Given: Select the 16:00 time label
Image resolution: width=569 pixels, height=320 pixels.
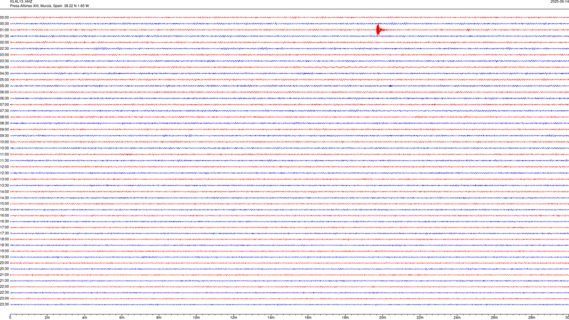Looking at the screenshot, I should (4, 216).
